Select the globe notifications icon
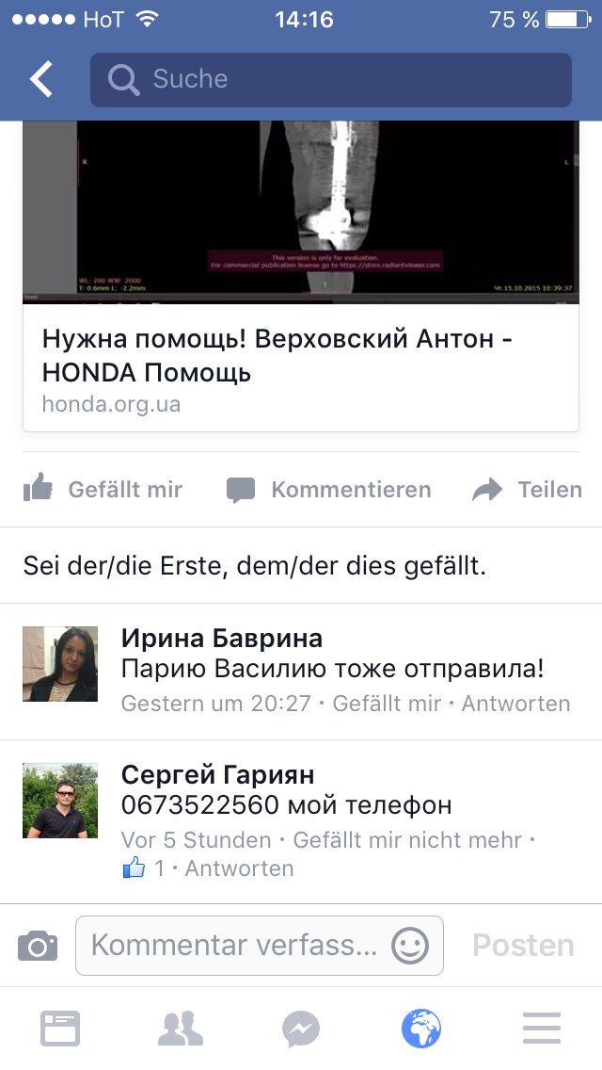This screenshot has width=602, height=1070. tap(421, 1029)
